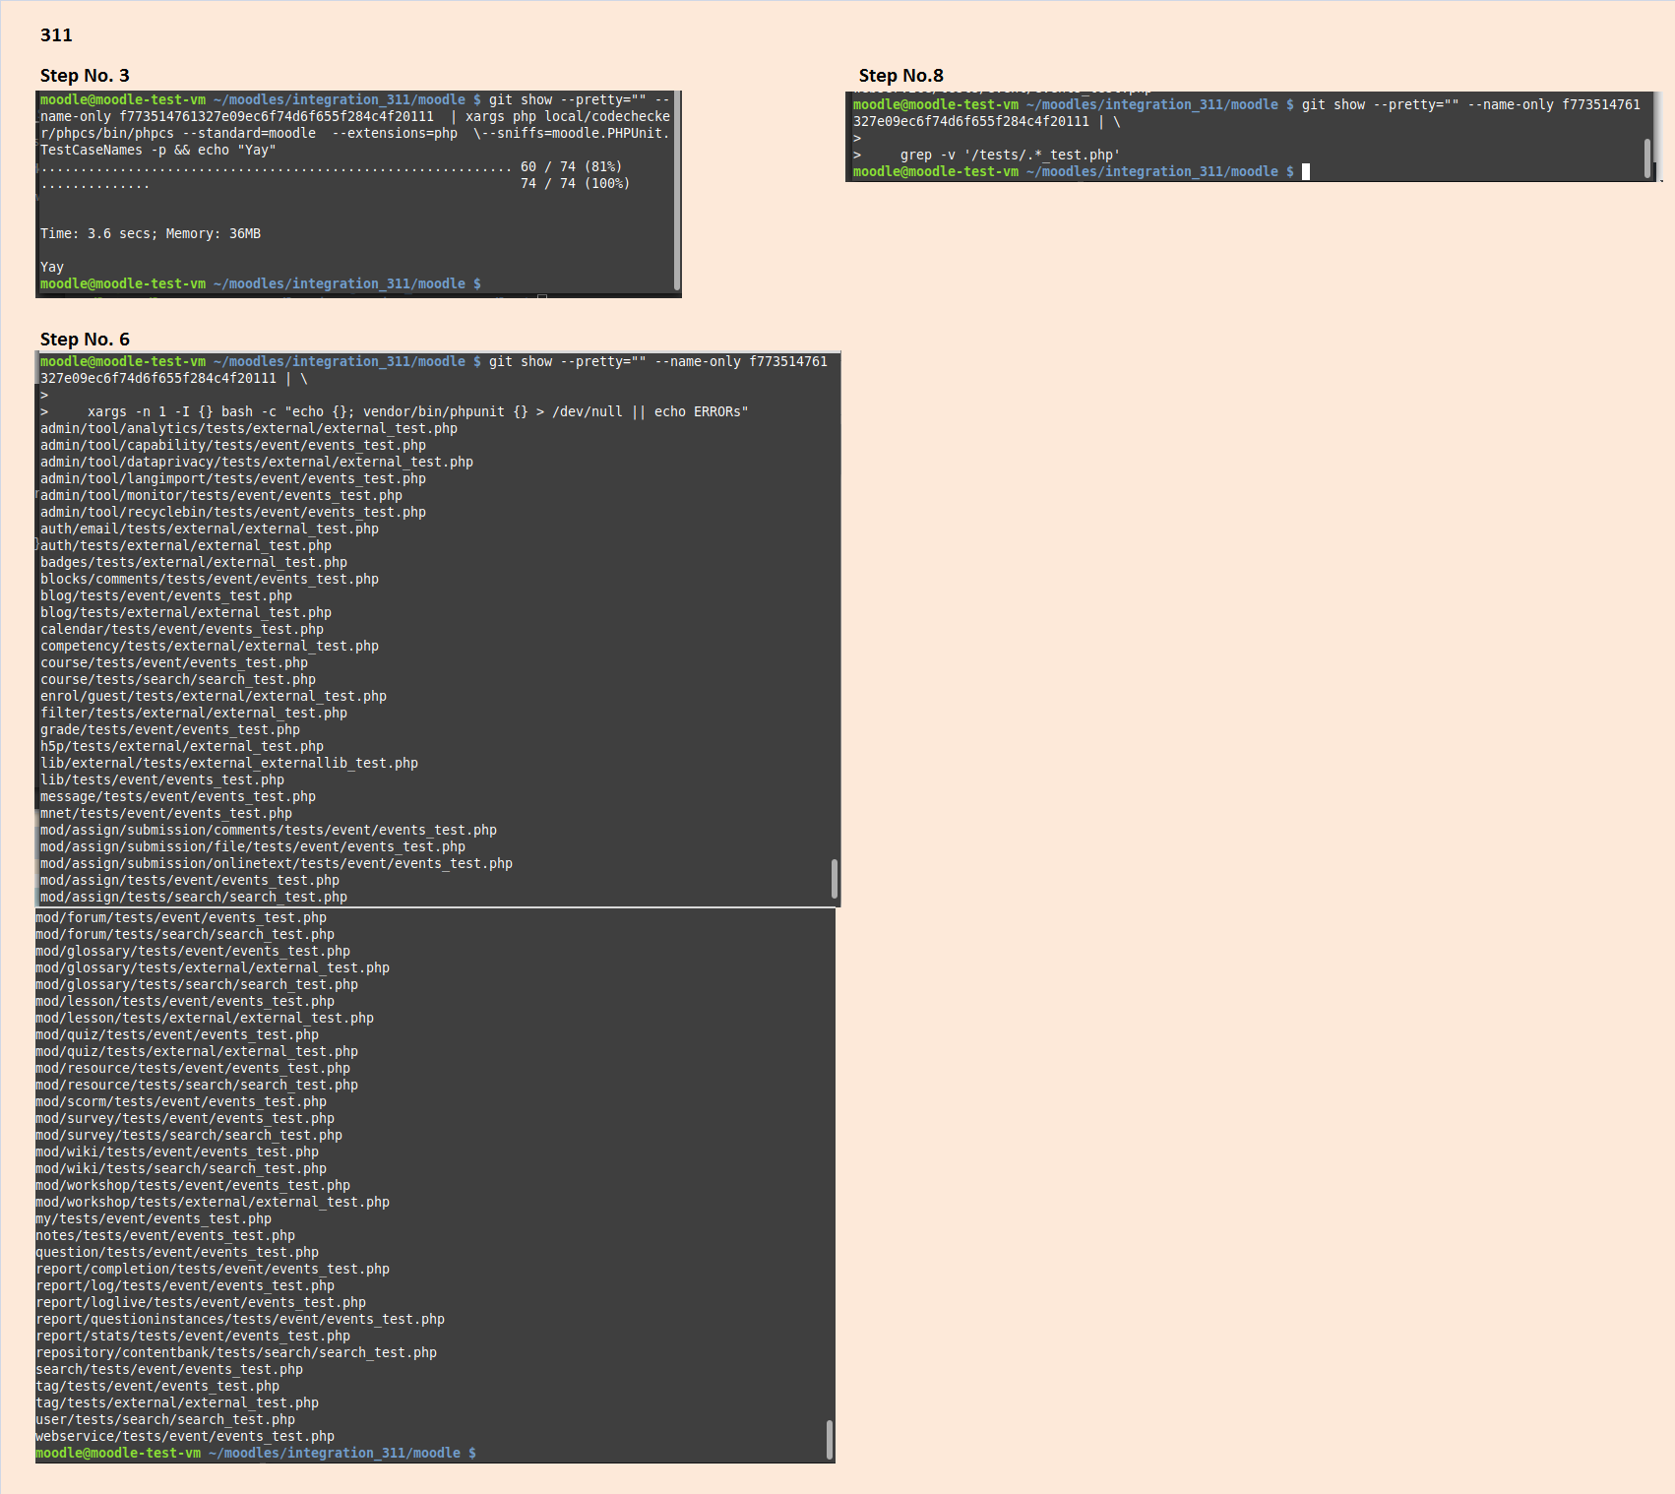Click the grep -v '/tests/.*_test.php' line

[1010, 156]
